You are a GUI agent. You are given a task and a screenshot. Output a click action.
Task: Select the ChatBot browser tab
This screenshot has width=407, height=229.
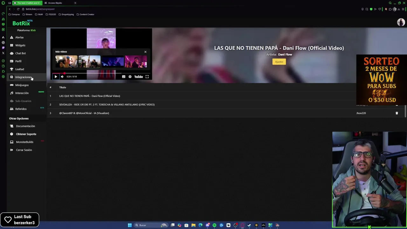(x=27, y=3)
